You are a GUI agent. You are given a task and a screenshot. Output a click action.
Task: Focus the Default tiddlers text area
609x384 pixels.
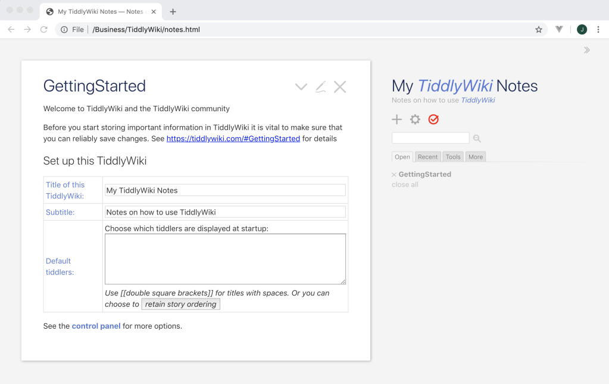[x=225, y=259]
